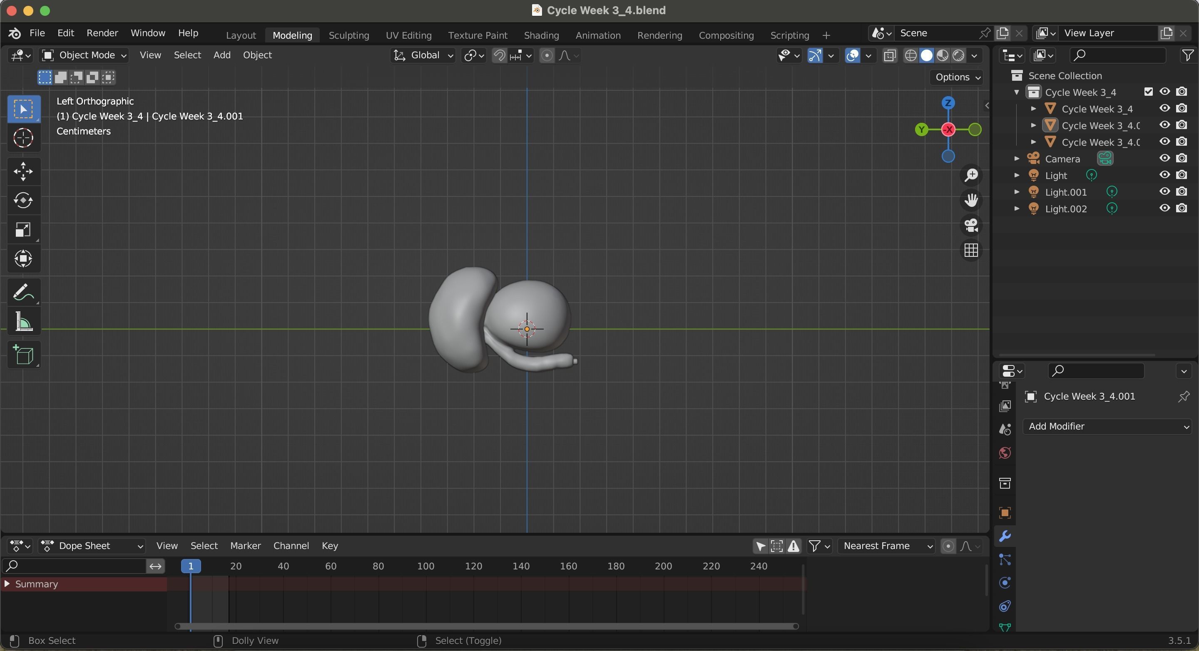
Task: Expand the Summary channel in the Dope Sheet
Action: click(7, 584)
